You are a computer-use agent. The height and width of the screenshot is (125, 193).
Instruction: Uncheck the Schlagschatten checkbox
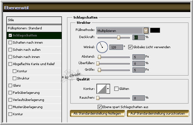10,35
